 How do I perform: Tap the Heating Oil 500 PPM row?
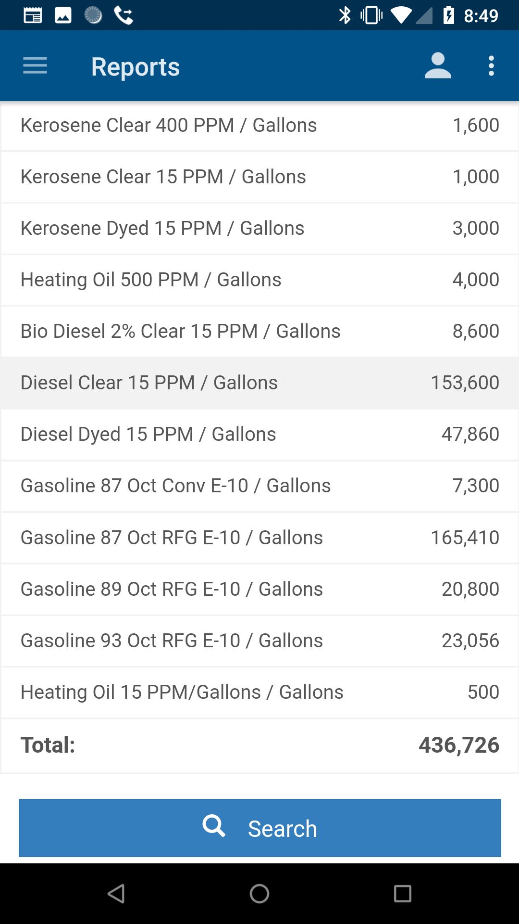[259, 280]
